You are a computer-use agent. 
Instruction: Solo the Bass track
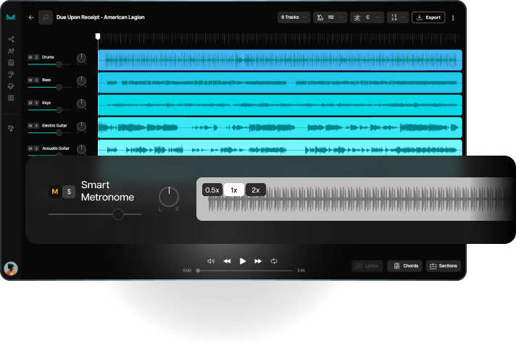pyautogui.click(x=36, y=80)
